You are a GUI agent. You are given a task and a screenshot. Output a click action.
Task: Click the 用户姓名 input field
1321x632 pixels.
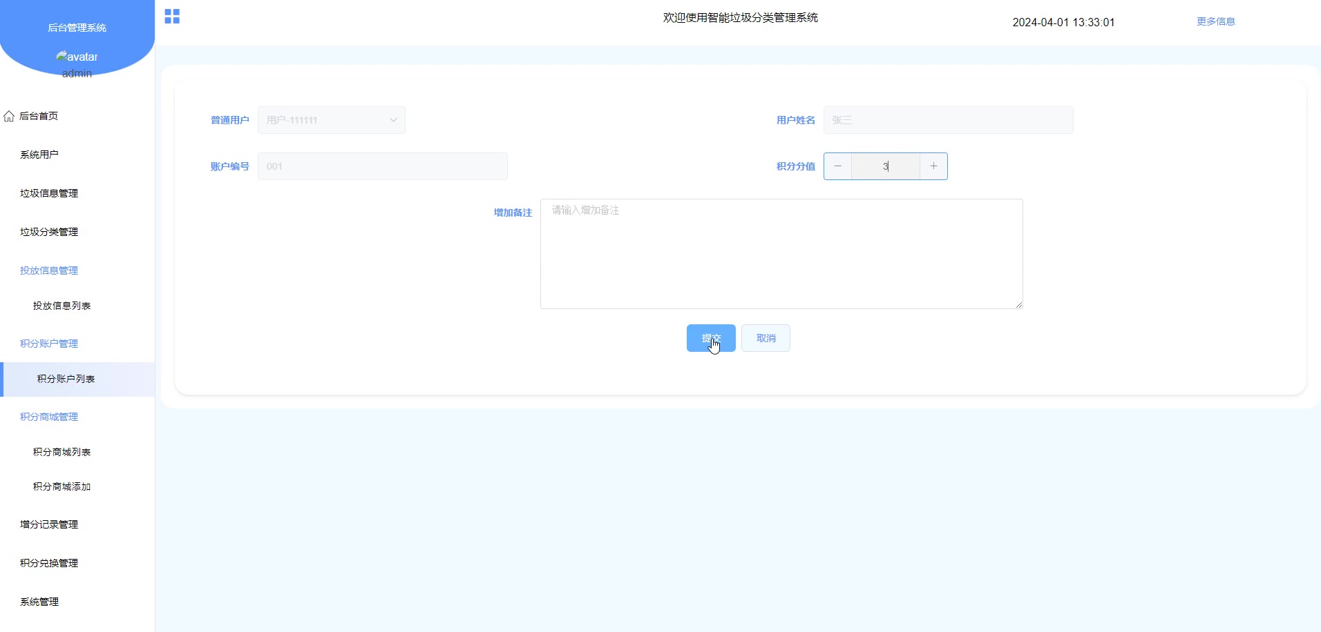click(949, 120)
